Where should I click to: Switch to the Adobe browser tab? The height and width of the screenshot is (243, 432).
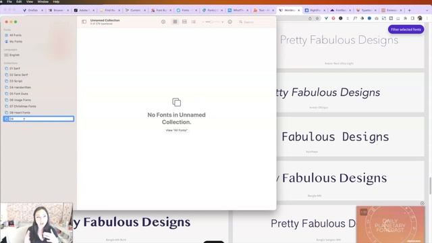(84, 10)
